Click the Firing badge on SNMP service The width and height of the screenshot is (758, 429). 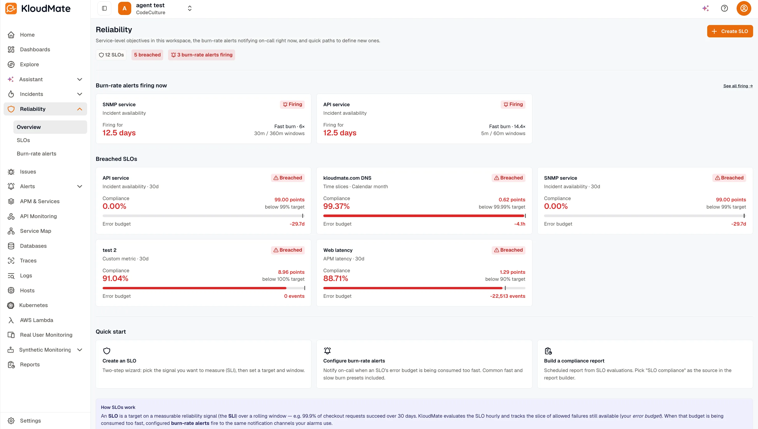292,104
